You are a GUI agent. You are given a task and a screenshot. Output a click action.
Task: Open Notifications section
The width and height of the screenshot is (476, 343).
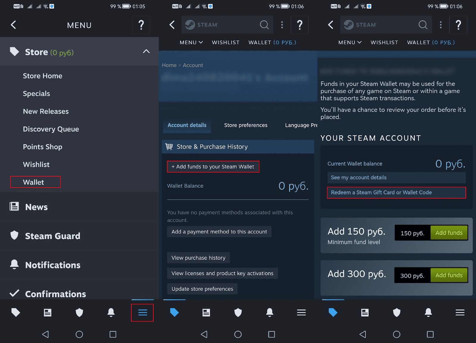click(x=53, y=265)
